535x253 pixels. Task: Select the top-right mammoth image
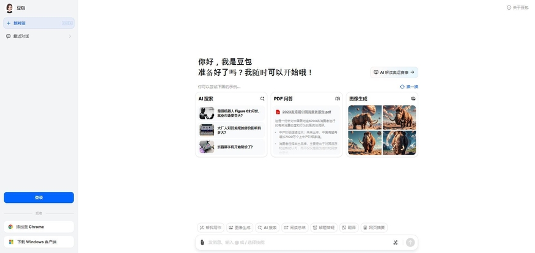point(399,117)
